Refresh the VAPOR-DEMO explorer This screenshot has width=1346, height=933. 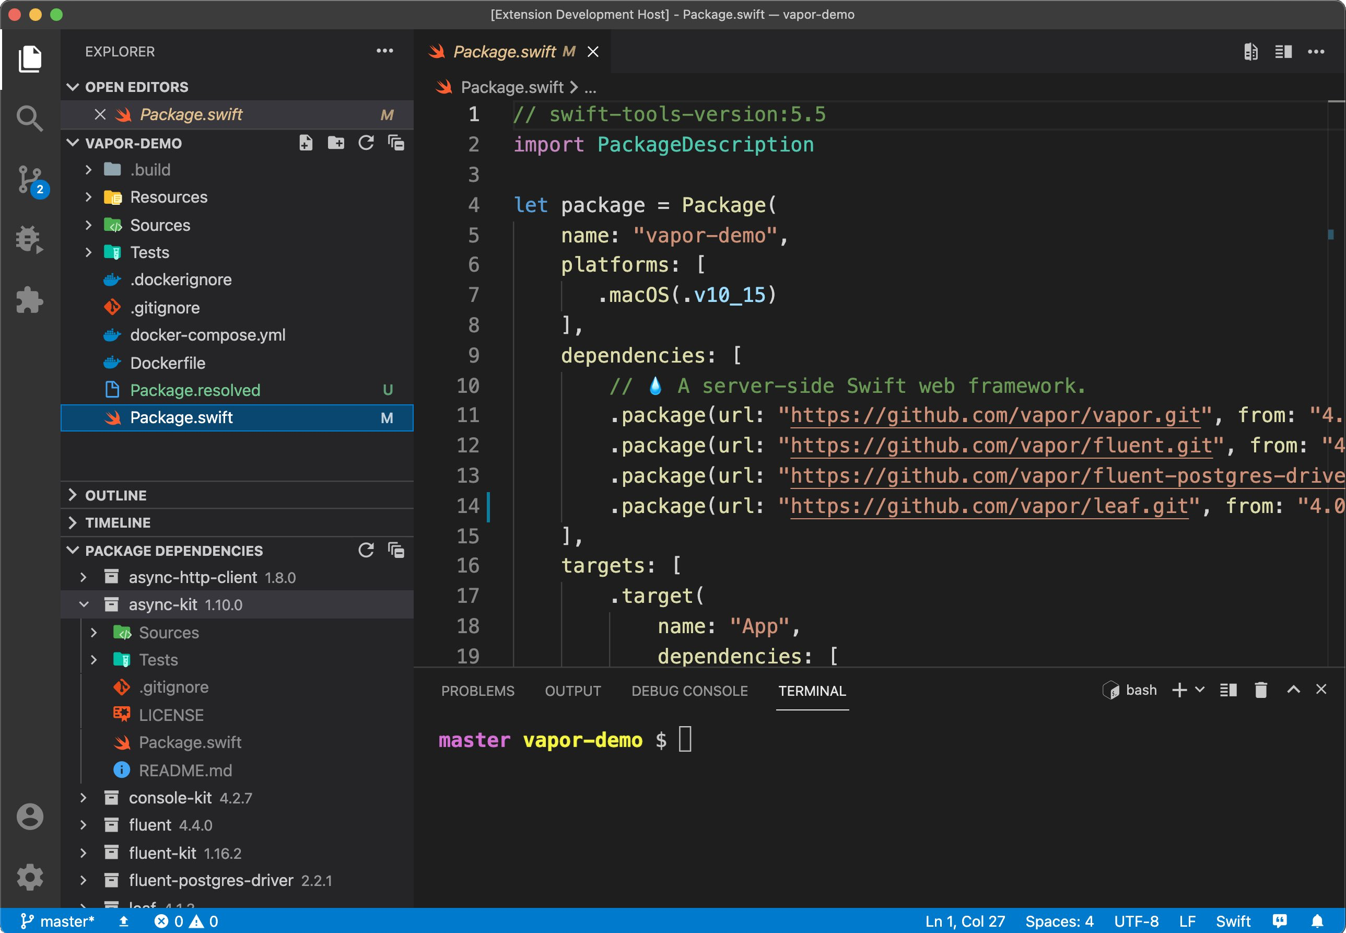(367, 143)
